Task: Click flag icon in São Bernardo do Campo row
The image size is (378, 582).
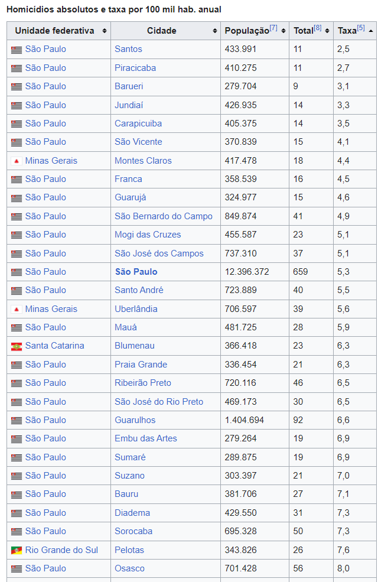Action: click(x=17, y=217)
